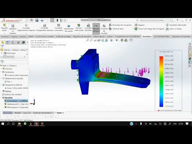Image resolution: width=192 pixels, height=144 pixels.
Task: Select Déplacements1 result plot
Action: pyautogui.click(x=16, y=104)
